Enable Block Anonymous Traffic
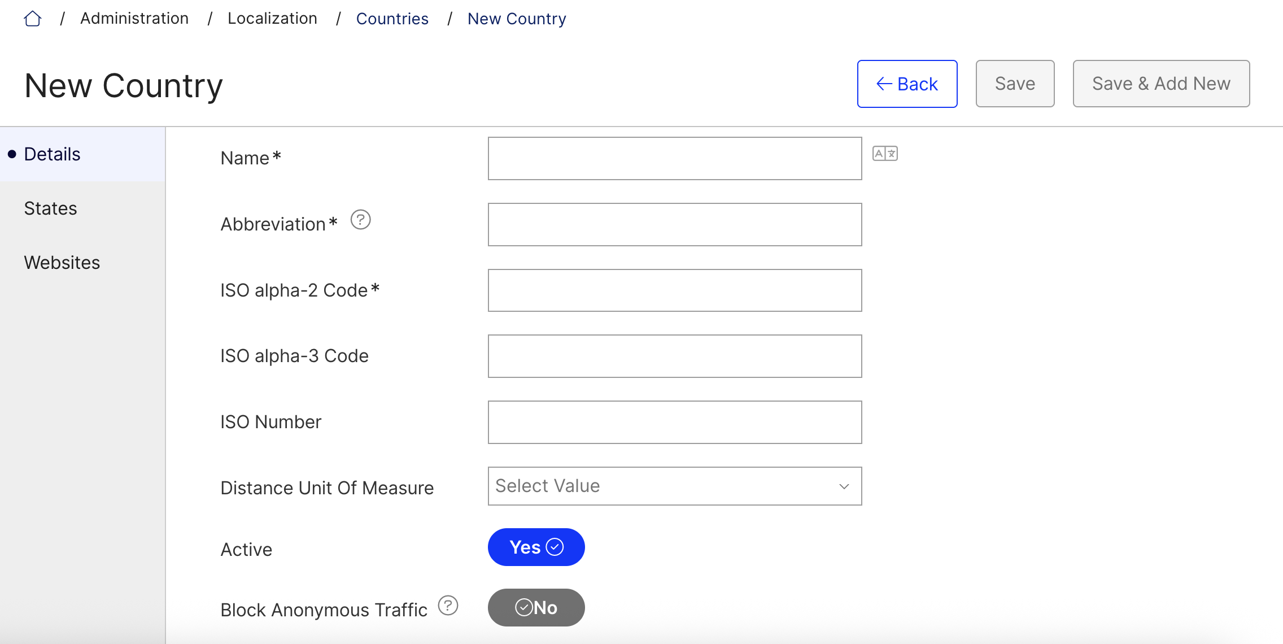Image resolution: width=1283 pixels, height=644 pixels. coord(536,607)
